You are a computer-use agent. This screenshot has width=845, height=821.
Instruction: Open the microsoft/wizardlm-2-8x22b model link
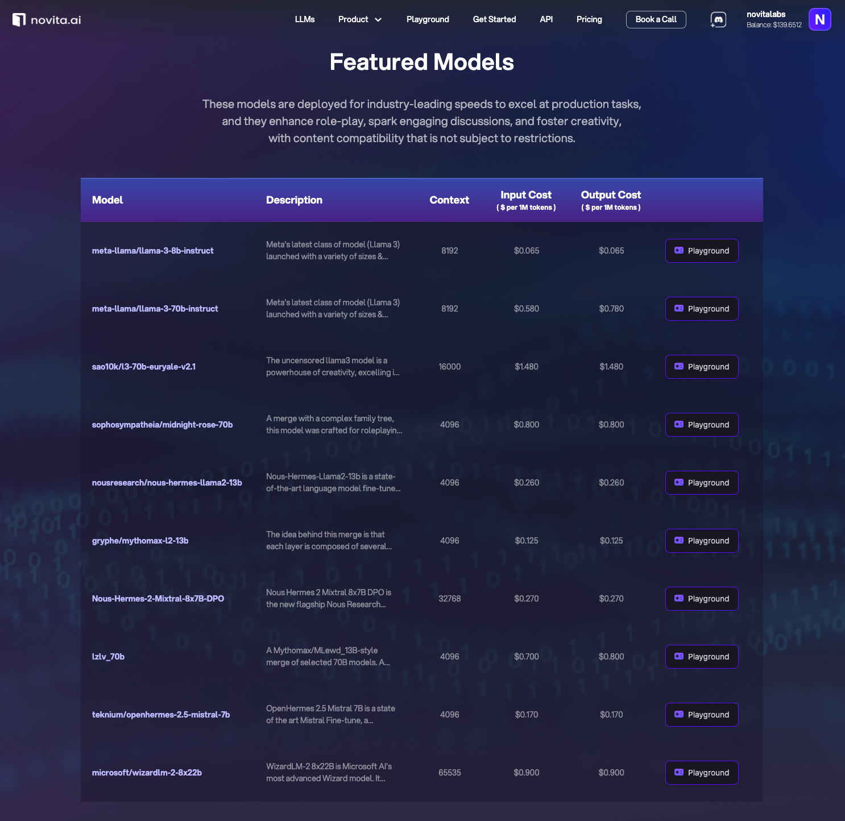(147, 773)
